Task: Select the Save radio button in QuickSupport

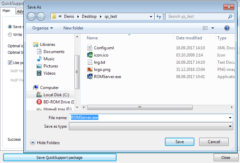Action: pos(10,27)
